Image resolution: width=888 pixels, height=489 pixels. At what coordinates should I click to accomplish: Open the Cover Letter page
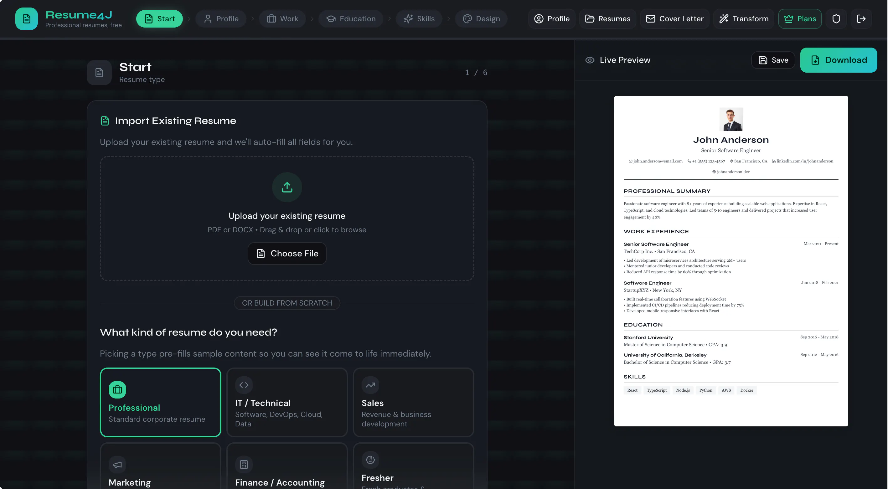[x=675, y=18]
